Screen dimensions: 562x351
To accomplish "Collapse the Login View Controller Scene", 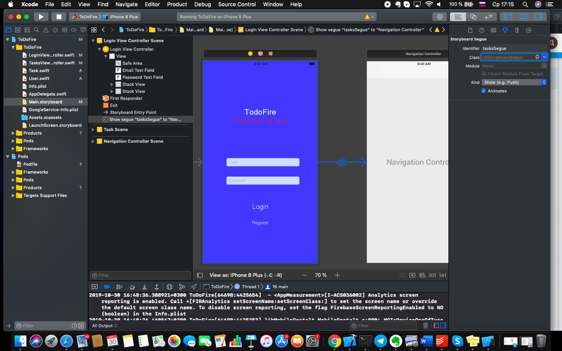I will point(93,41).
